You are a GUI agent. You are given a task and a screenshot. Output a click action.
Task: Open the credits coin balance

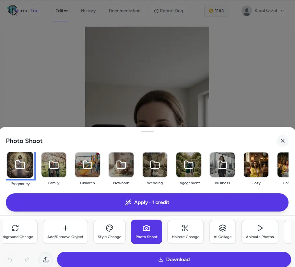pos(216,11)
